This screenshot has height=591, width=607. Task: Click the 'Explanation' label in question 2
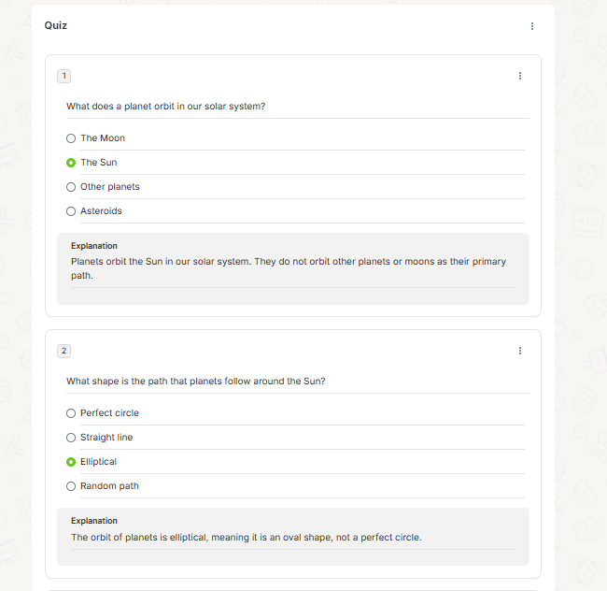click(x=94, y=521)
